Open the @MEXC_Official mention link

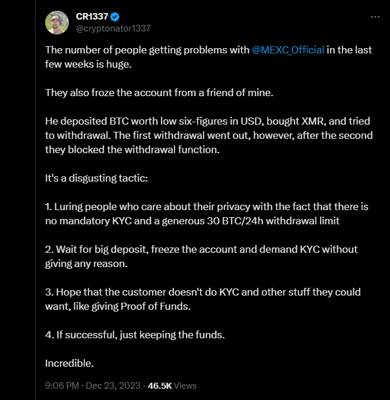click(x=288, y=50)
